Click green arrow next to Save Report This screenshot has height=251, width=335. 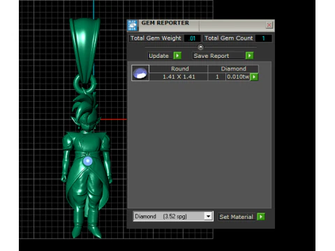[x=250, y=56]
